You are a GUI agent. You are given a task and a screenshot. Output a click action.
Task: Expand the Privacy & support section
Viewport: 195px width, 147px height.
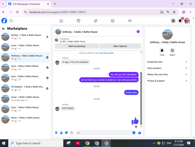coord(167,81)
